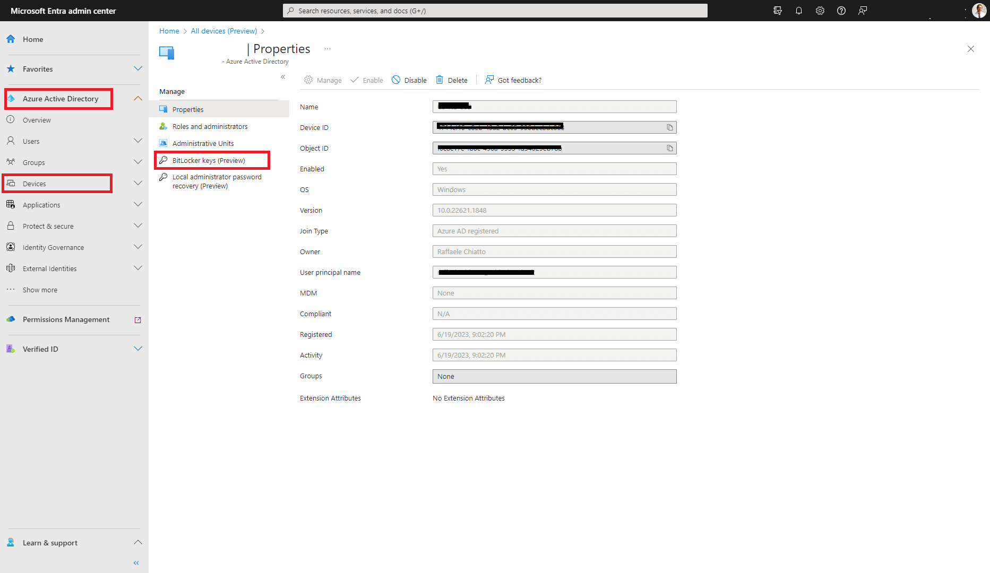
Task: Open the help question mark
Action: pos(841,11)
